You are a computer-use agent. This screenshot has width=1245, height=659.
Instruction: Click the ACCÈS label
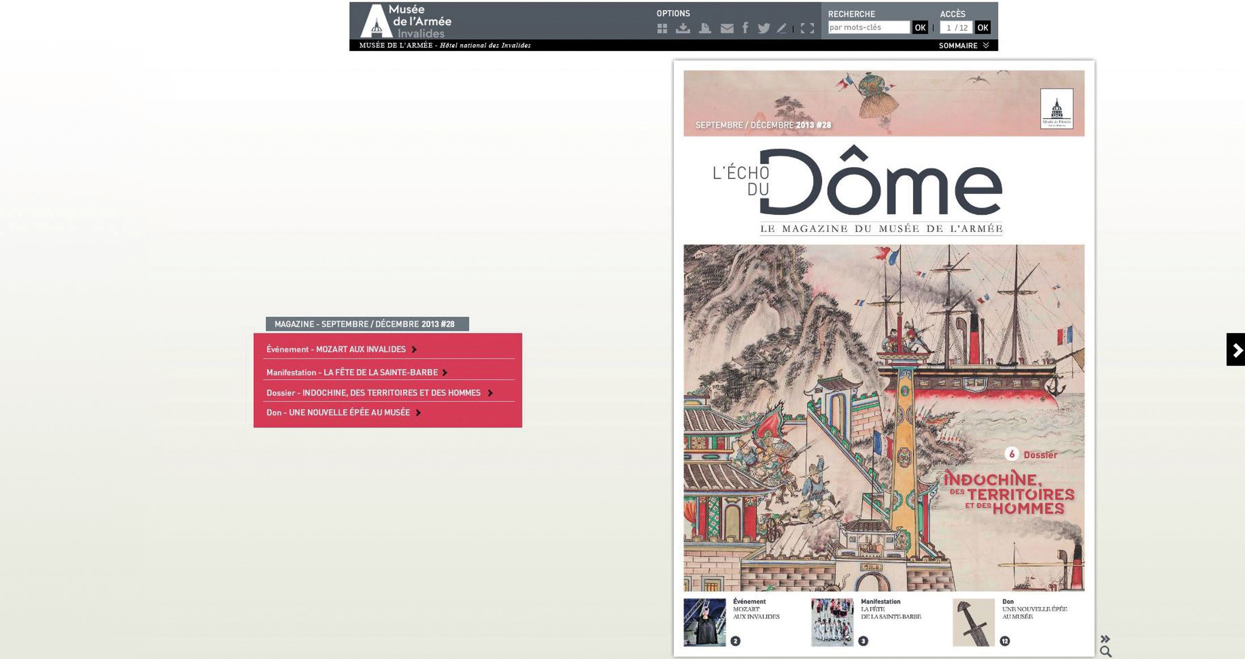[x=953, y=14]
